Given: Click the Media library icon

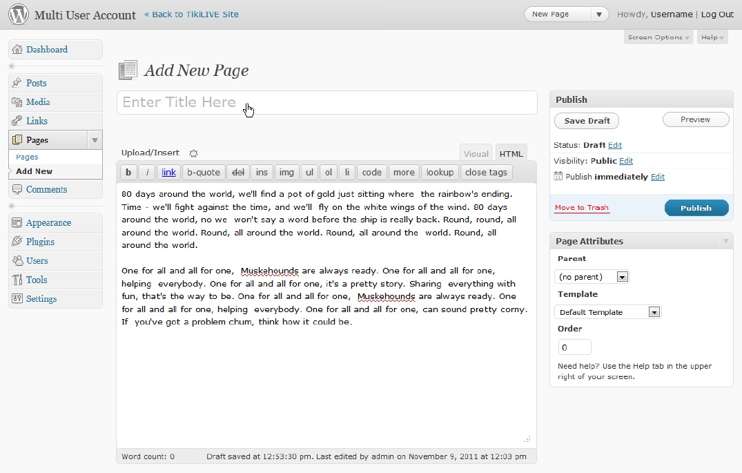Looking at the screenshot, I should pos(17,102).
